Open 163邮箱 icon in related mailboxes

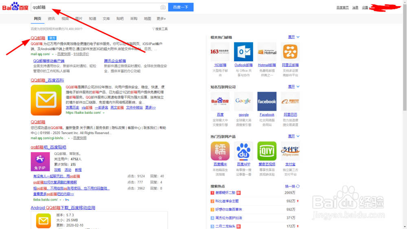click(x=220, y=52)
